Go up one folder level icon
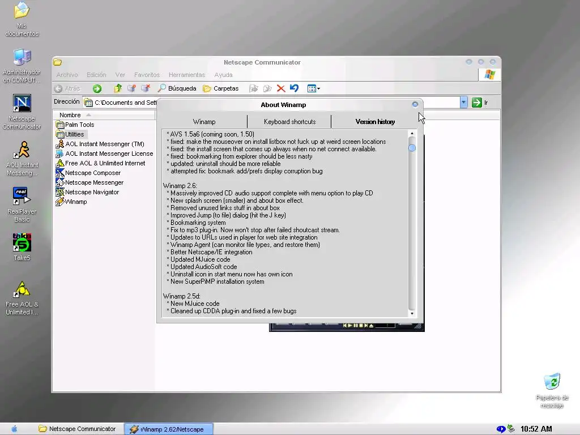Screen dimensions: 580x435 (x=118, y=88)
